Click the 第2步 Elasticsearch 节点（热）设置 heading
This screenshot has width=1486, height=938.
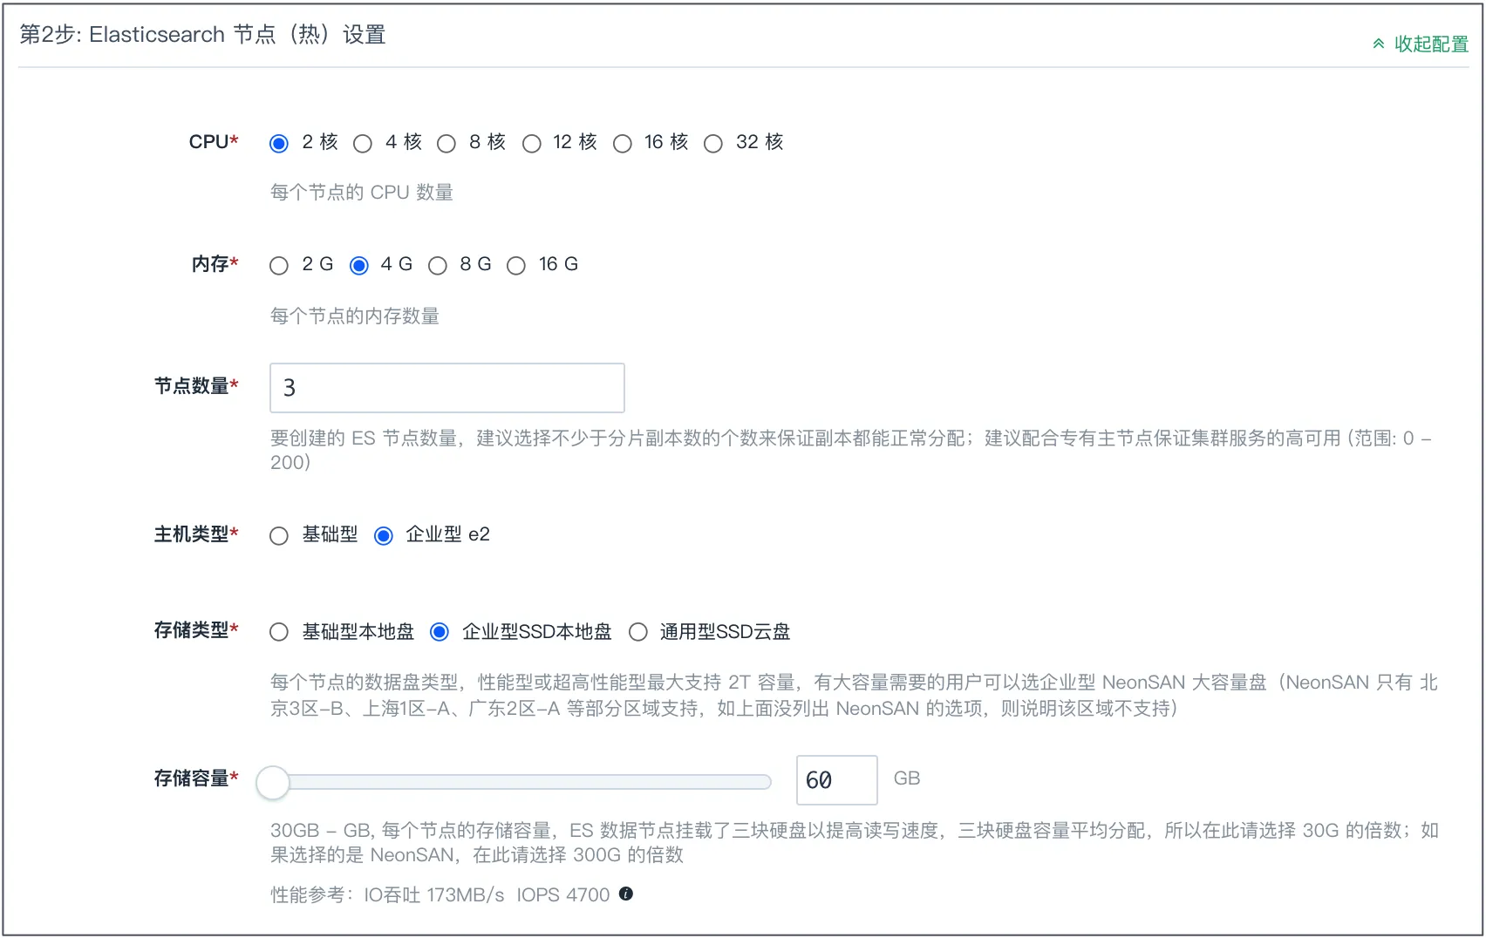[x=202, y=35]
